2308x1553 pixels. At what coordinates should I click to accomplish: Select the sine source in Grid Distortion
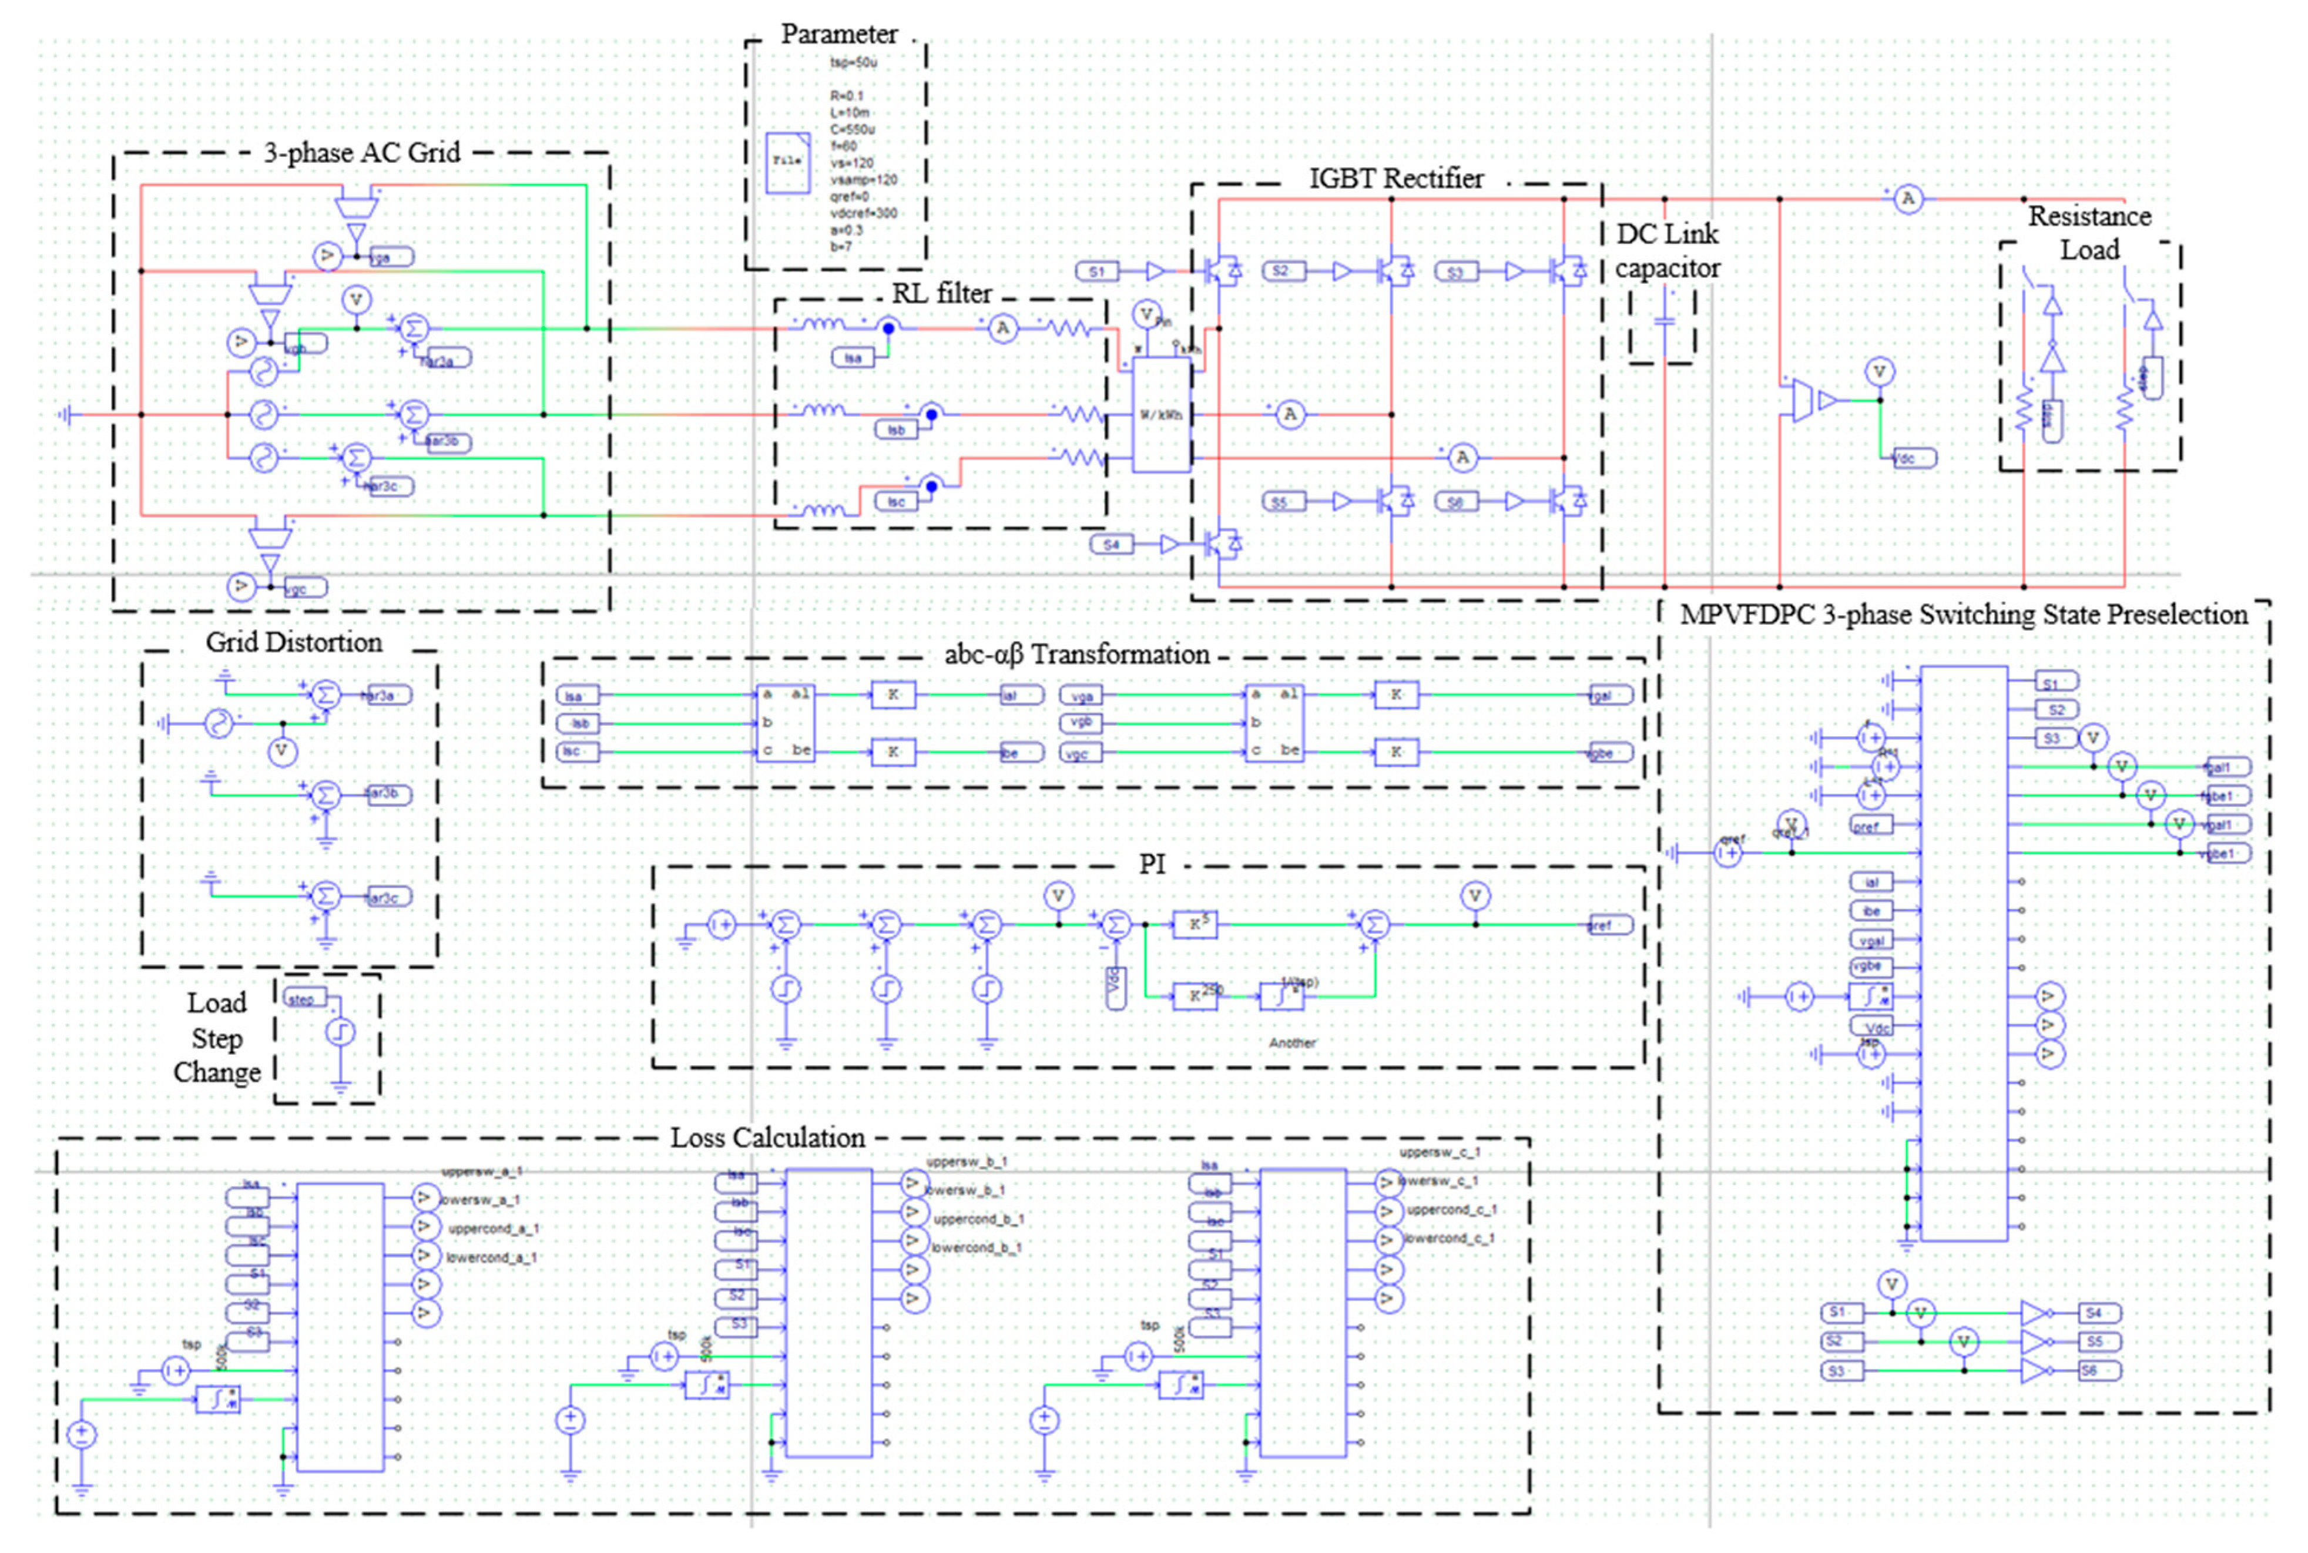click(x=219, y=724)
